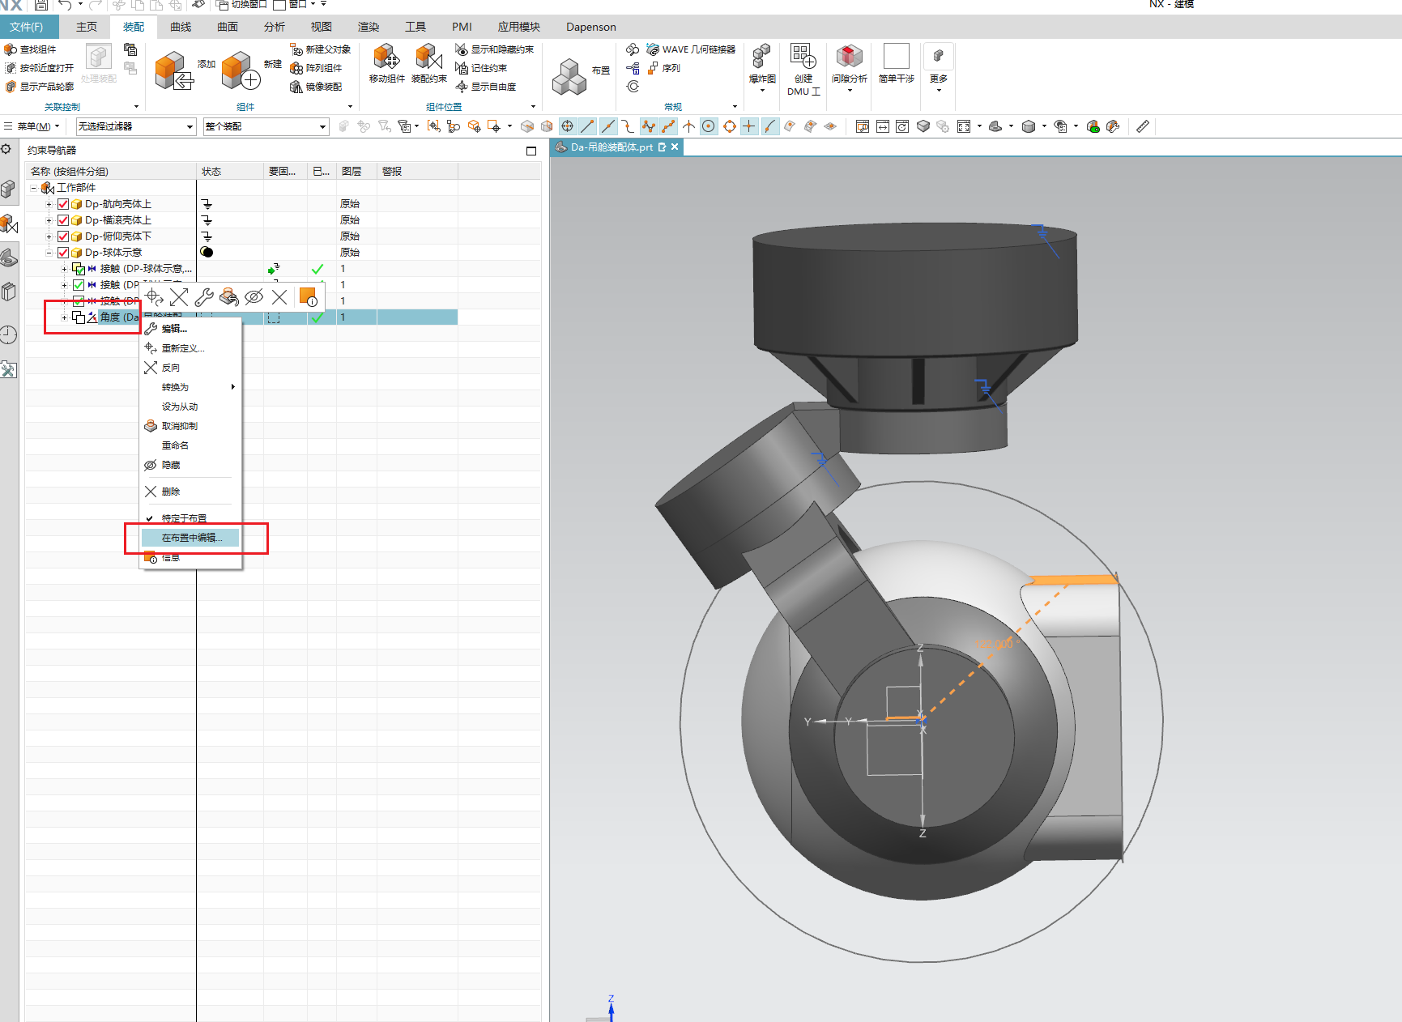
Task: Click the 添加 (Add component) icon
Action: pyautogui.click(x=173, y=70)
